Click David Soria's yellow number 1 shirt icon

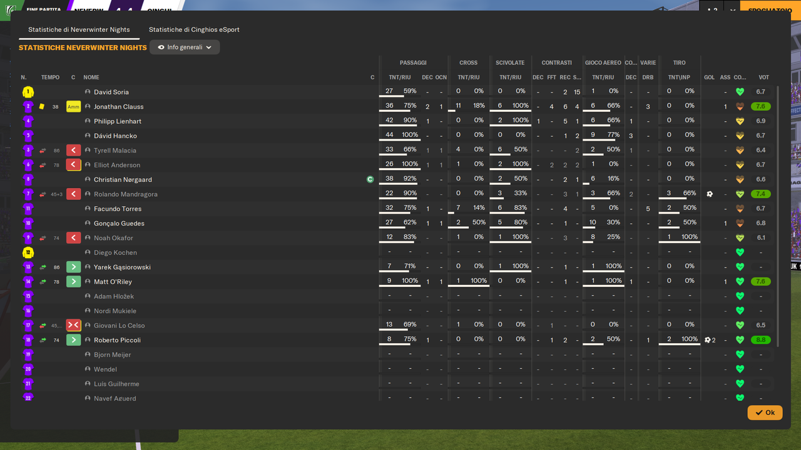click(x=28, y=92)
